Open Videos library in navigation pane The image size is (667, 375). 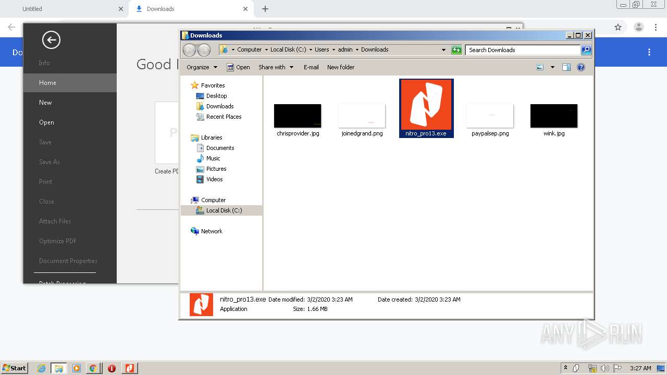tap(209, 179)
